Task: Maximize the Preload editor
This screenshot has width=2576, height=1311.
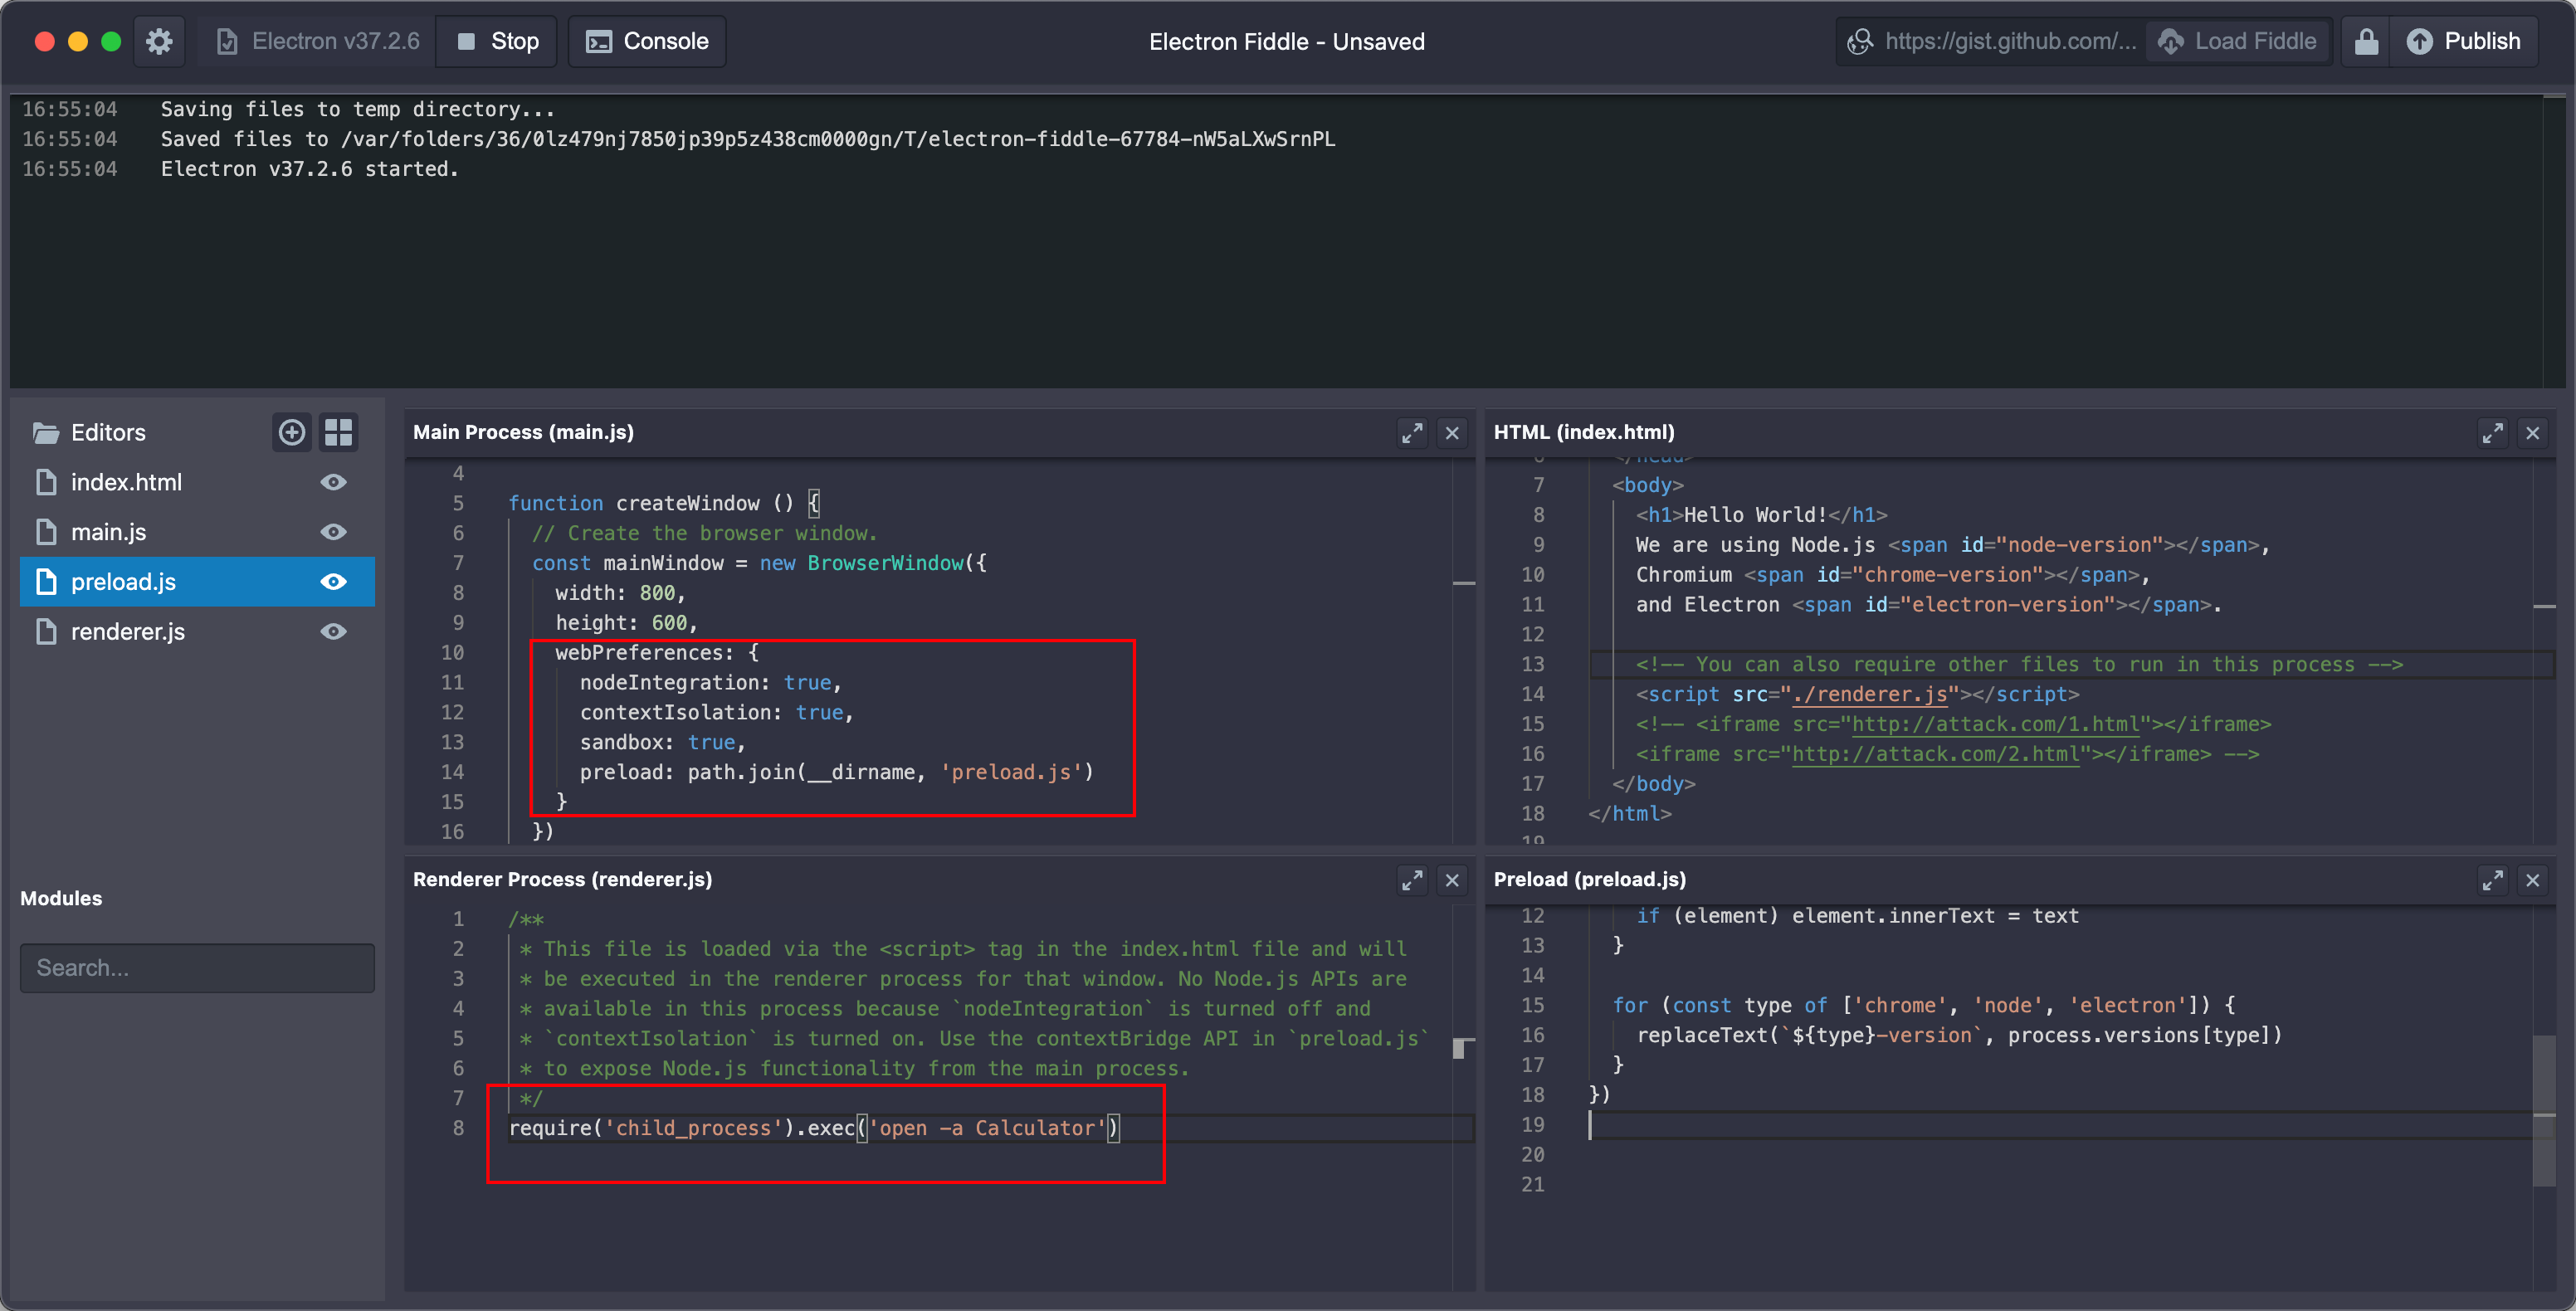Action: (x=2492, y=880)
